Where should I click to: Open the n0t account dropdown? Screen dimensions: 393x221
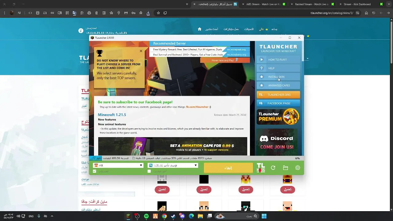tap(118, 165)
